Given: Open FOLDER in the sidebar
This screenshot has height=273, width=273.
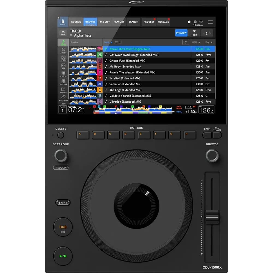Looking at the screenshot, I should click(63, 90).
